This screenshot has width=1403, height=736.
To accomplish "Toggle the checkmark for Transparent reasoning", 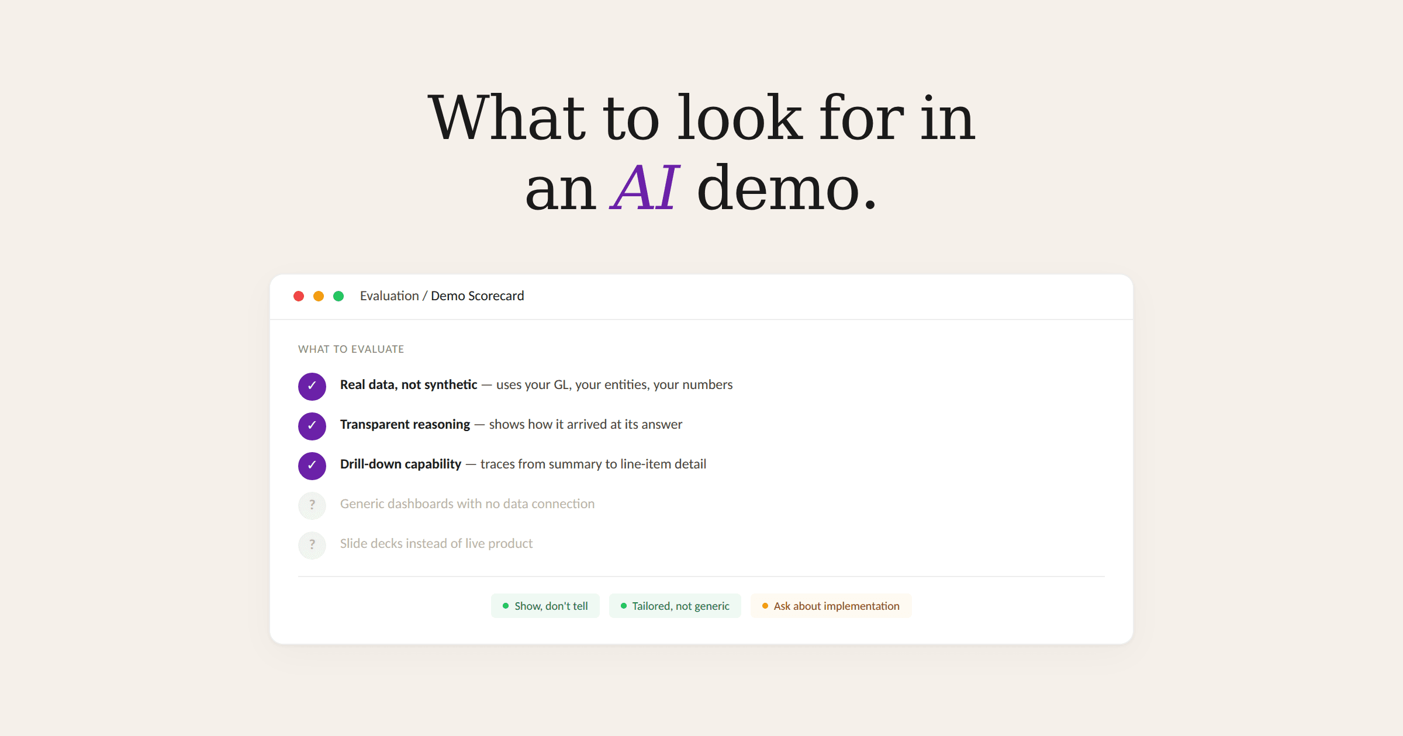I will pyautogui.click(x=312, y=426).
